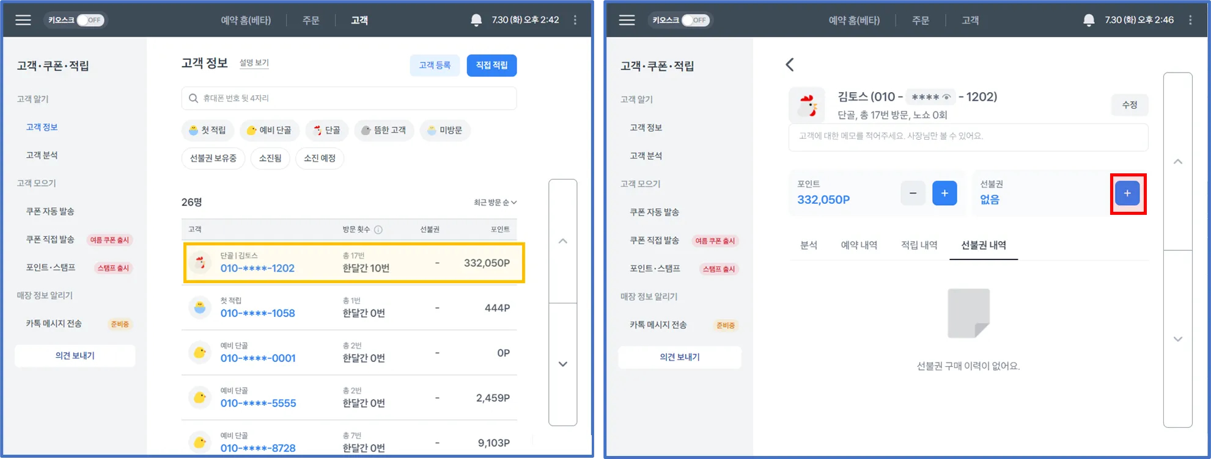The height and width of the screenshot is (459, 1211).
Task: Select the 단골 filter chip
Action: [326, 130]
